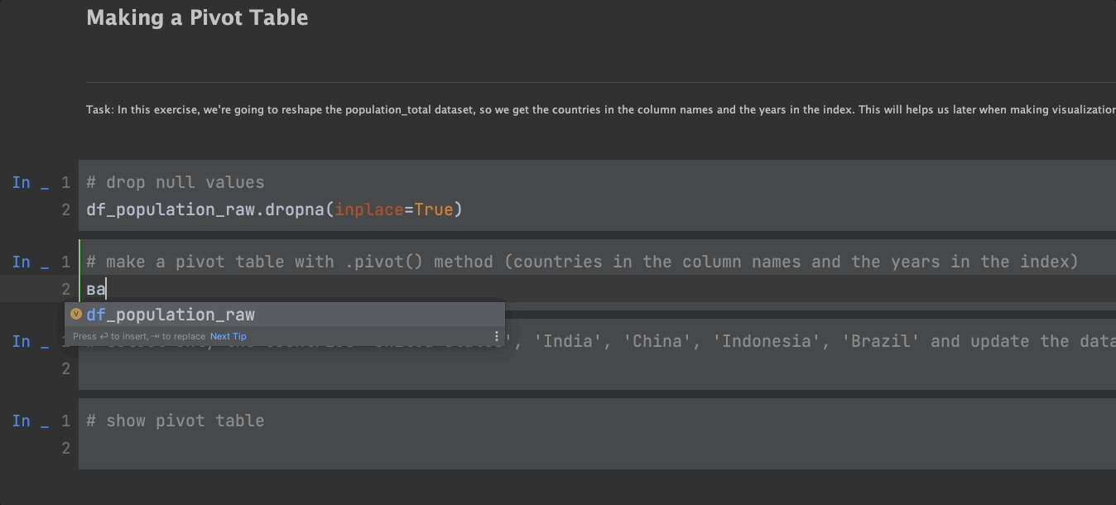This screenshot has width=1116, height=505.
Task: Select the df_population_raw completion suggestion
Action: point(171,315)
